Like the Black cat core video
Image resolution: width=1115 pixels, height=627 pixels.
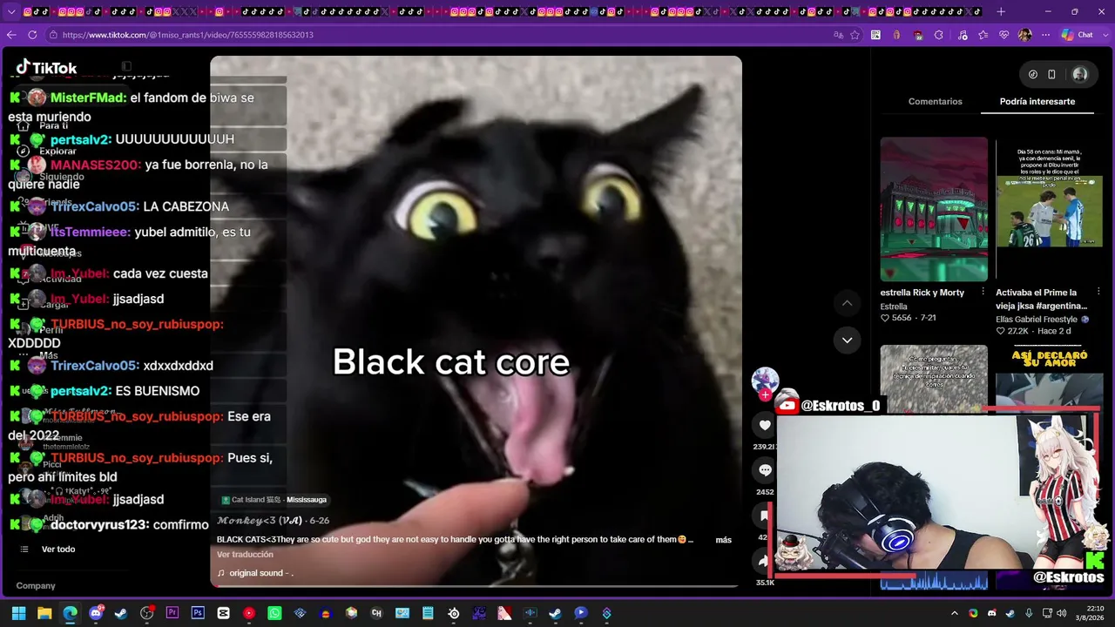coord(765,425)
